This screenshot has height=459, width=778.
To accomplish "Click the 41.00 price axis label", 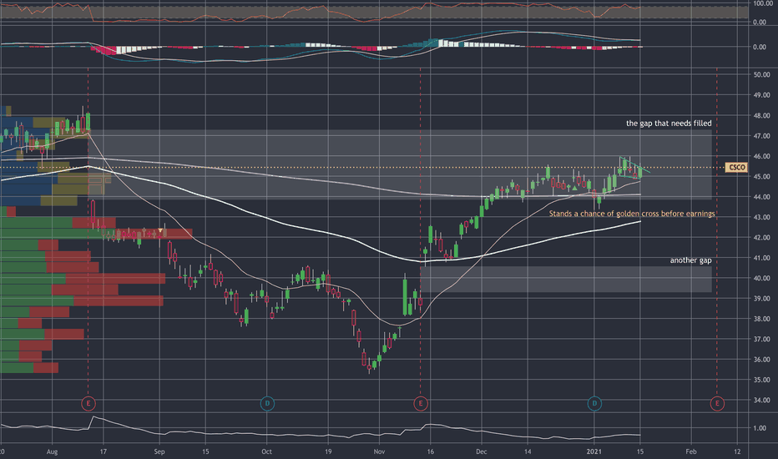I will (x=761, y=258).
